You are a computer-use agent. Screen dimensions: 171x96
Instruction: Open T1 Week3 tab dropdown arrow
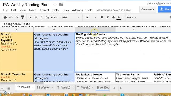pos(32,87)
